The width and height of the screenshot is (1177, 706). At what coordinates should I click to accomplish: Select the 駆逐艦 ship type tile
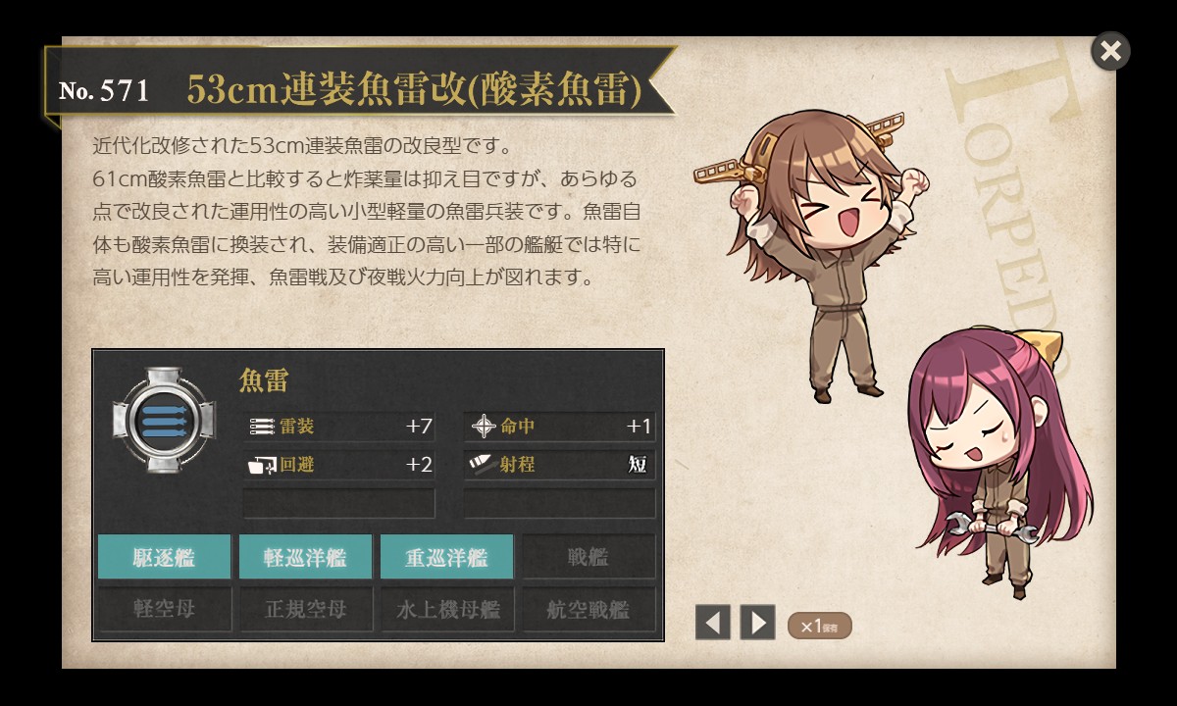165,557
